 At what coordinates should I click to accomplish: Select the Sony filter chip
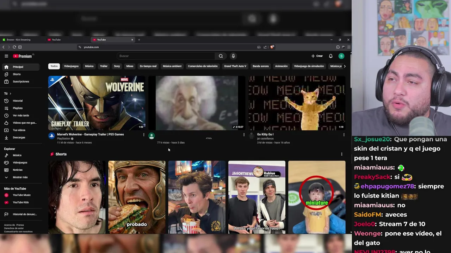tap(117, 66)
